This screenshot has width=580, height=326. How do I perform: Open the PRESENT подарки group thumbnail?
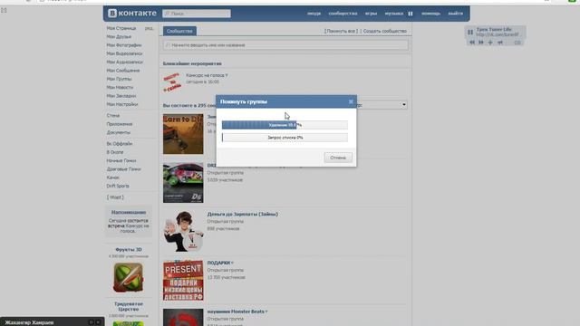pos(183,280)
